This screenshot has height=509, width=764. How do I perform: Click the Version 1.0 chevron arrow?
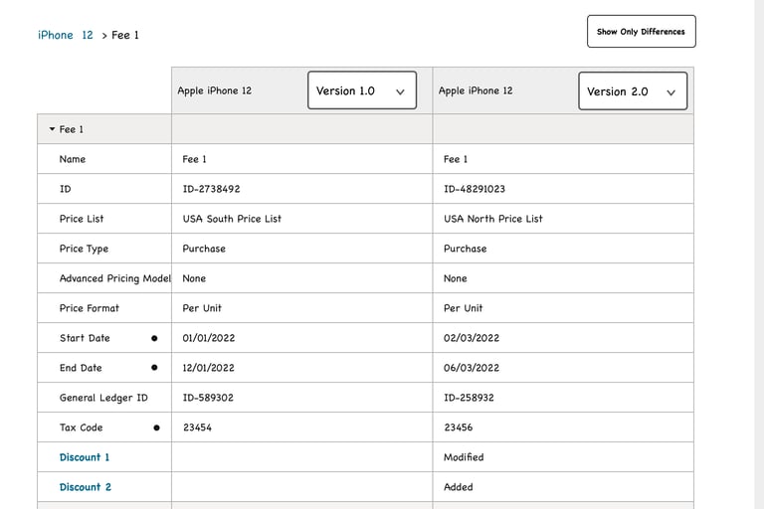pyautogui.click(x=400, y=92)
